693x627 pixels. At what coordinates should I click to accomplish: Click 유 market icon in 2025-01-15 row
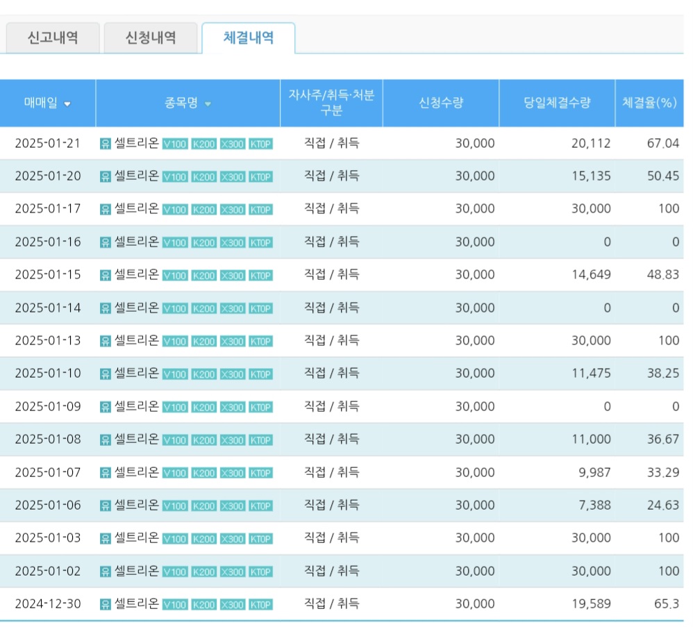tap(105, 276)
